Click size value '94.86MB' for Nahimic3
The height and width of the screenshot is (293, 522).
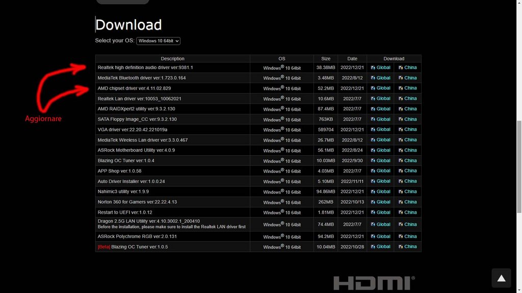click(326, 192)
